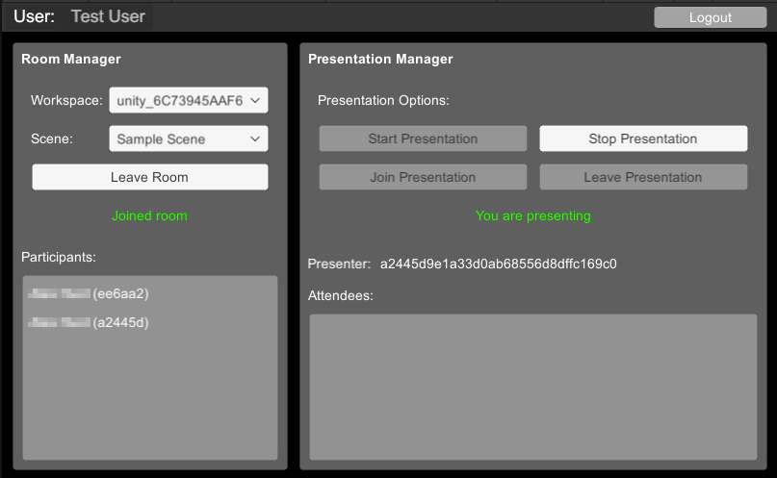Image resolution: width=777 pixels, height=478 pixels.
Task: Click the Presentation Options label
Action: (383, 100)
